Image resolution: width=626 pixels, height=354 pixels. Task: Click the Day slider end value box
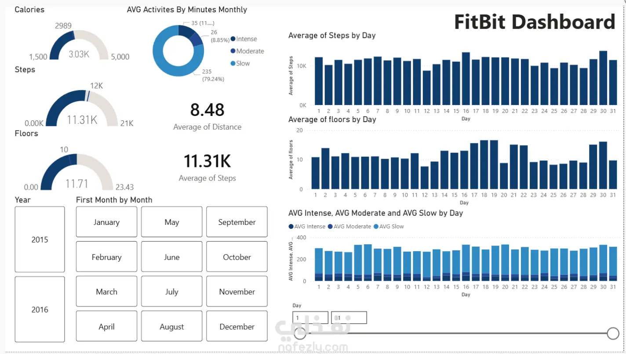click(x=349, y=318)
